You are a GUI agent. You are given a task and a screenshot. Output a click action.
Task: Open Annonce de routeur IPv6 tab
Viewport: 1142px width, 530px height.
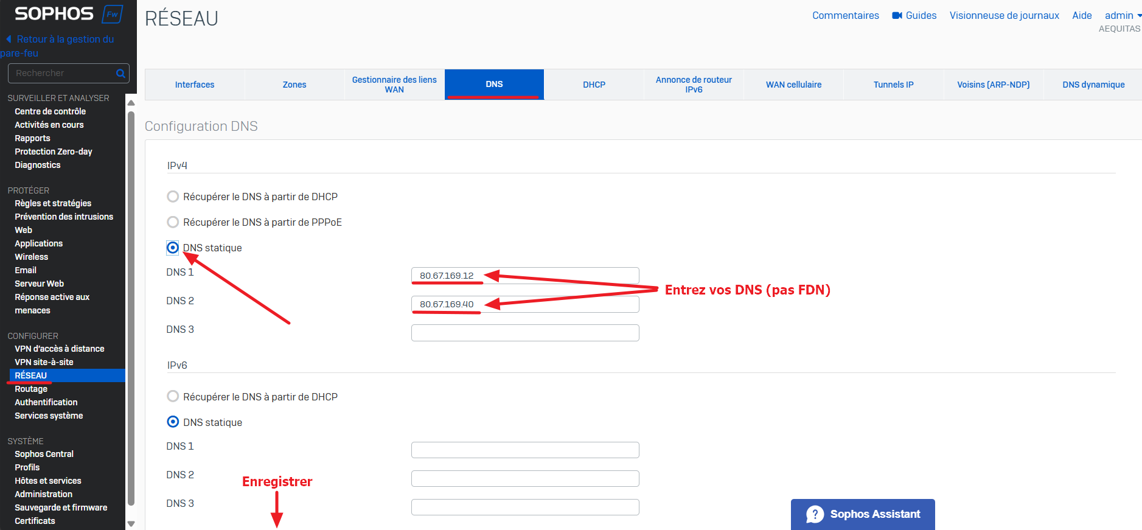coord(694,85)
